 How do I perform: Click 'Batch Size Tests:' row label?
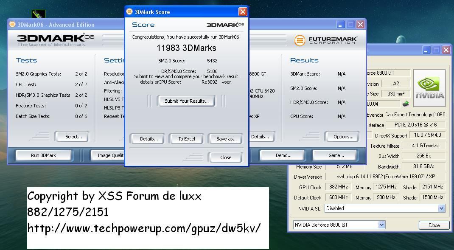pos(33,116)
